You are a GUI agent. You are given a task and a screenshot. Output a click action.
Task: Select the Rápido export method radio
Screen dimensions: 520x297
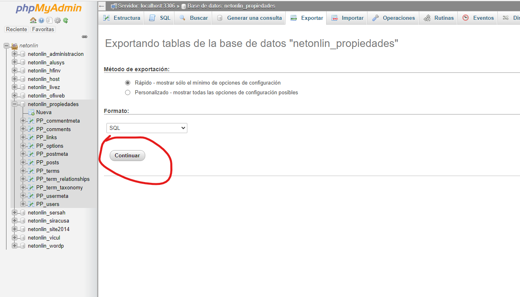point(128,83)
